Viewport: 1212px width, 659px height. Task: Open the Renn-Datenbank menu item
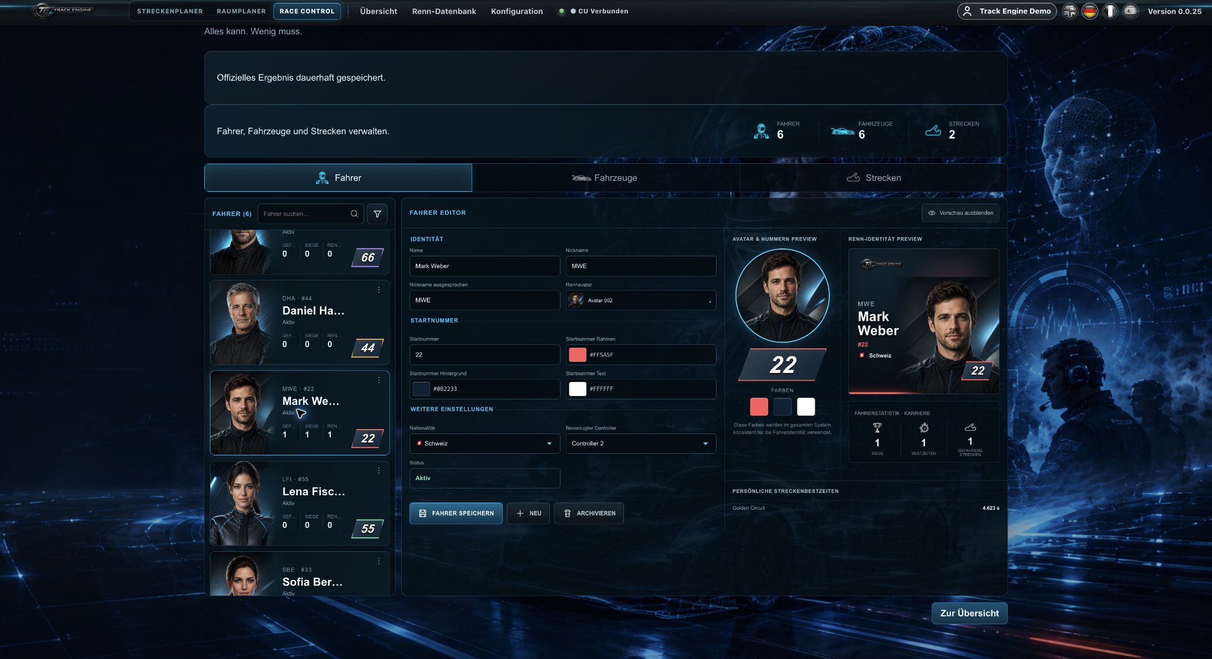(444, 11)
